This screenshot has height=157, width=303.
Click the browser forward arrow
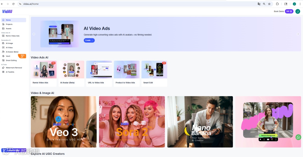(x=8, y=4)
